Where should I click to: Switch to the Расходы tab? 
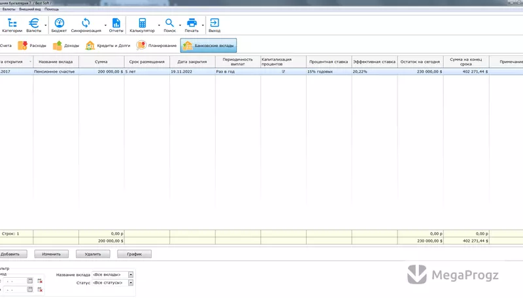pos(32,45)
